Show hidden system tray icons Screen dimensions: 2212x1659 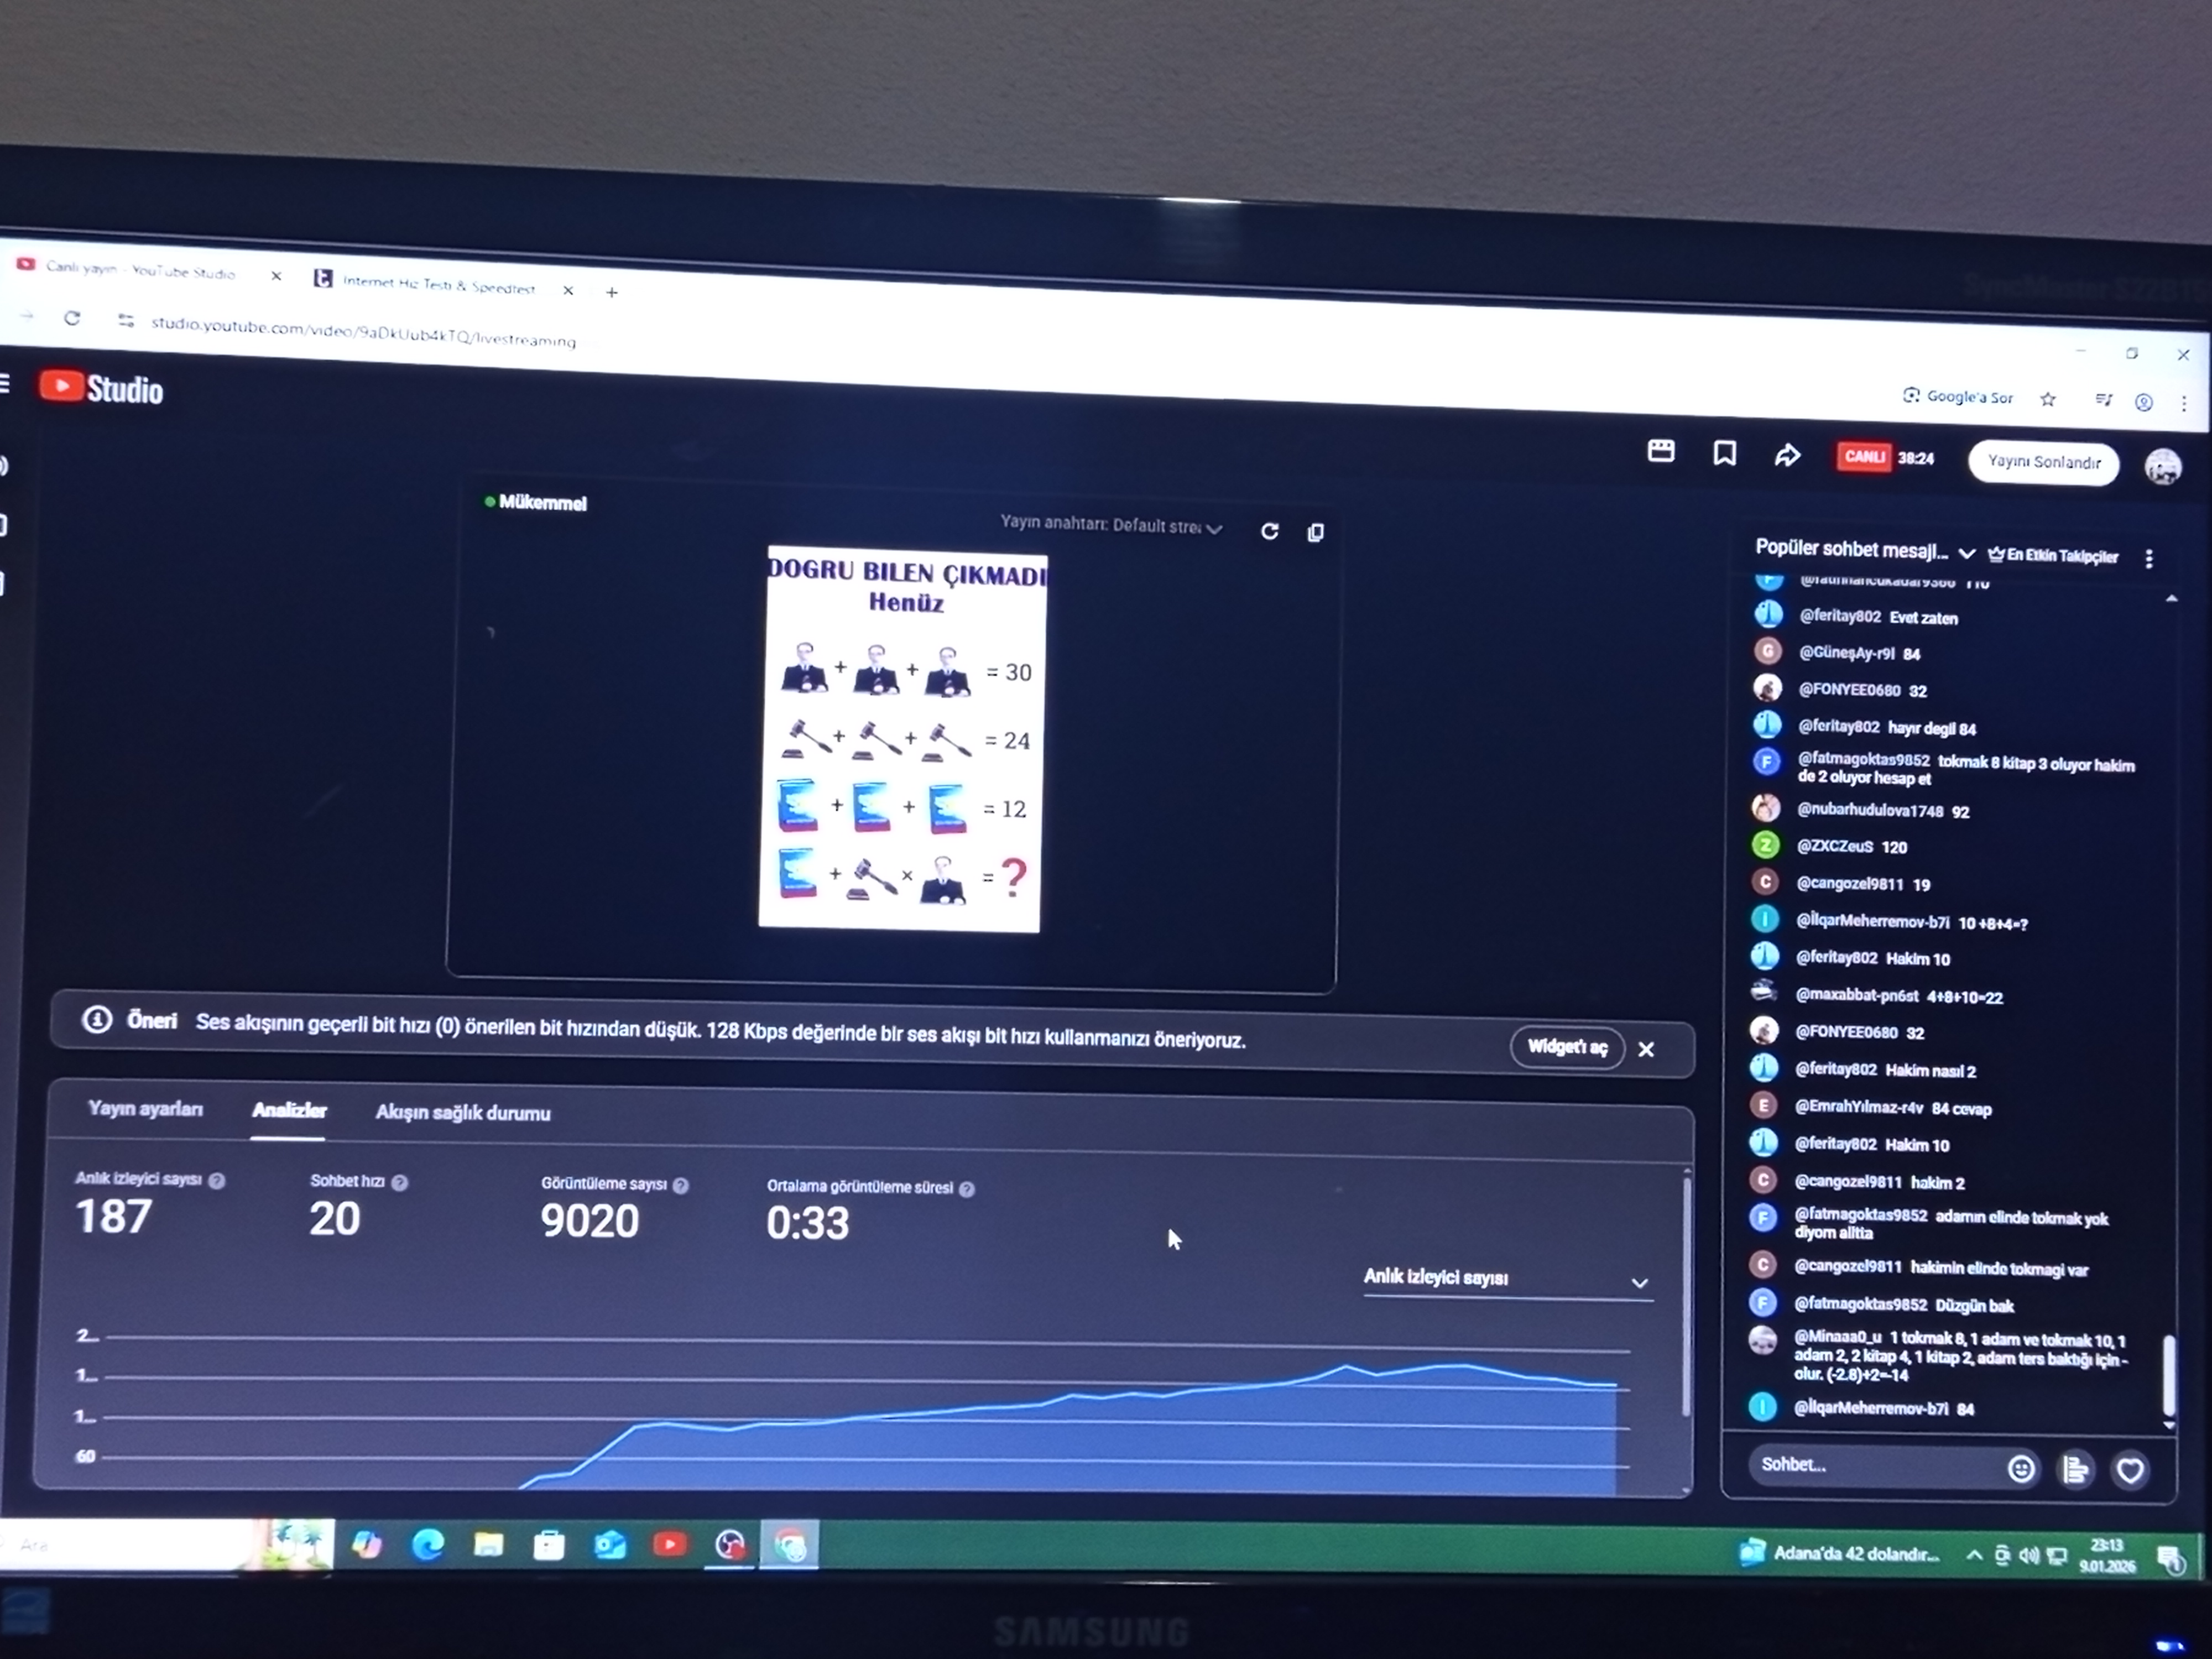click(1974, 1555)
